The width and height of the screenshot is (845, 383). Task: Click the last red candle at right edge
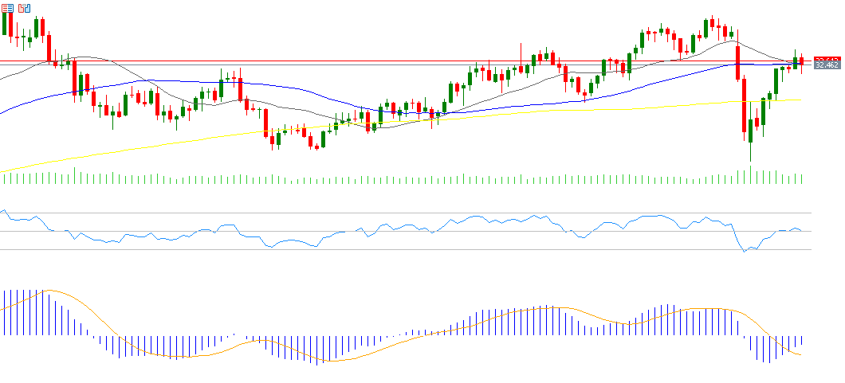pos(801,61)
